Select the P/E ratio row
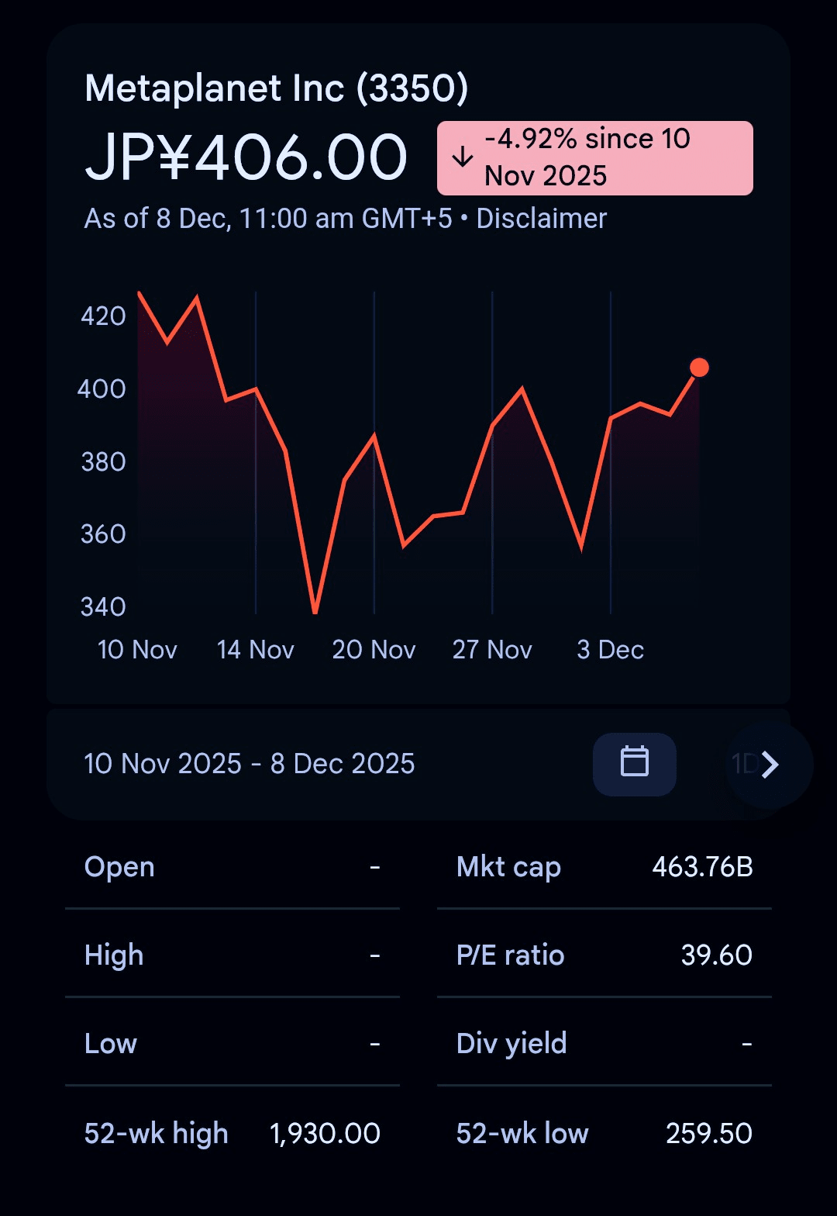Screen dimensions: 837x1216 (x=604, y=955)
